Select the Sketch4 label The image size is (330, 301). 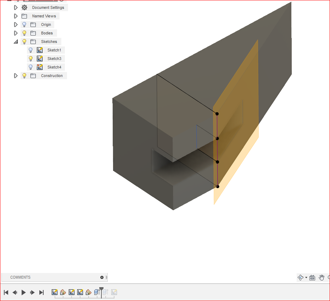[54, 67]
